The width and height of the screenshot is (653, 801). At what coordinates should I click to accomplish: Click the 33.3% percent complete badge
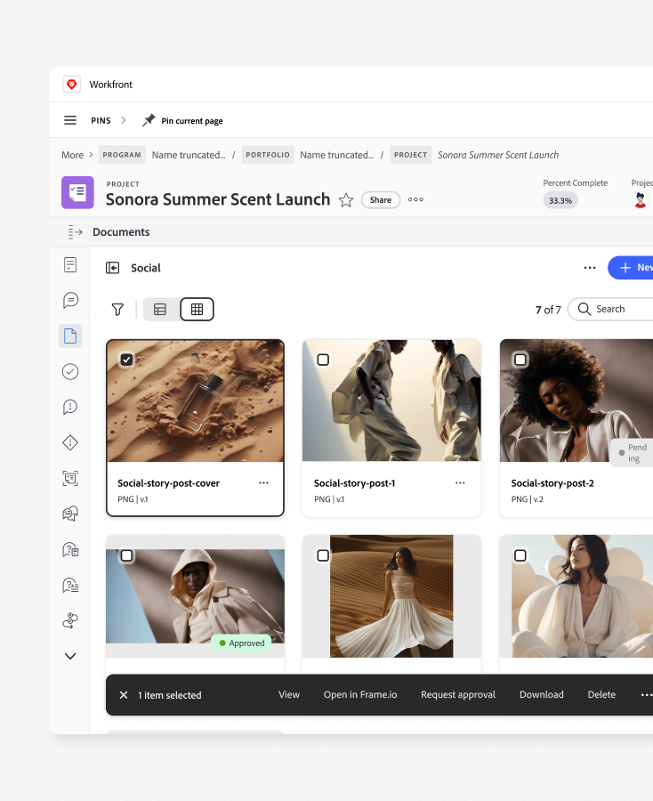click(560, 200)
